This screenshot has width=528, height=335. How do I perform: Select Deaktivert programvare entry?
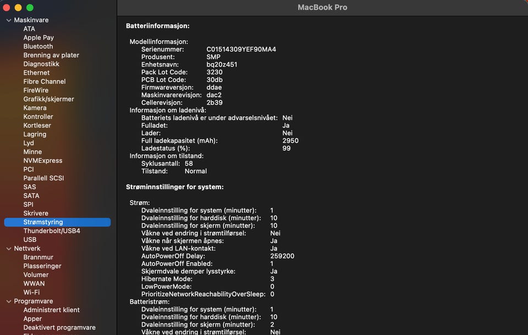[59, 328]
